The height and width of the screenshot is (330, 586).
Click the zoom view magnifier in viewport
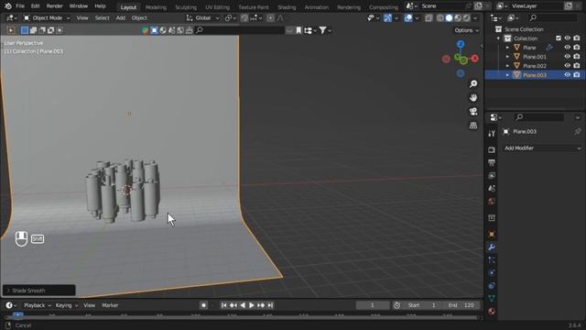tap(473, 83)
